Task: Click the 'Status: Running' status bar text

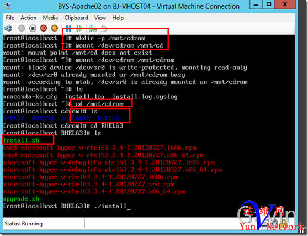Action: click(23, 224)
